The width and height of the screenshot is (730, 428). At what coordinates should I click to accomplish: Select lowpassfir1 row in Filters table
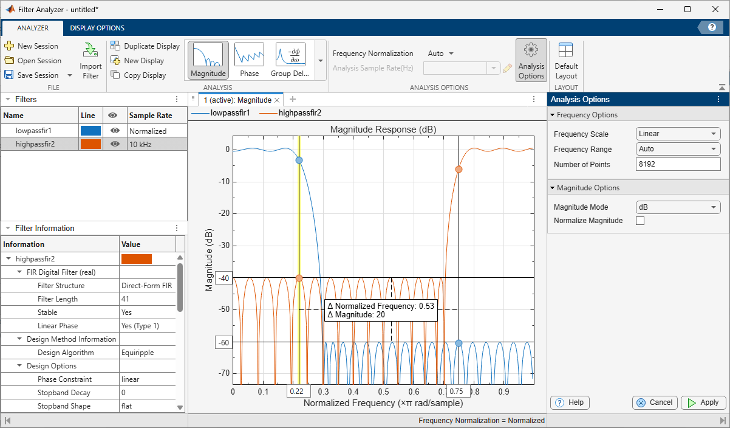94,131
